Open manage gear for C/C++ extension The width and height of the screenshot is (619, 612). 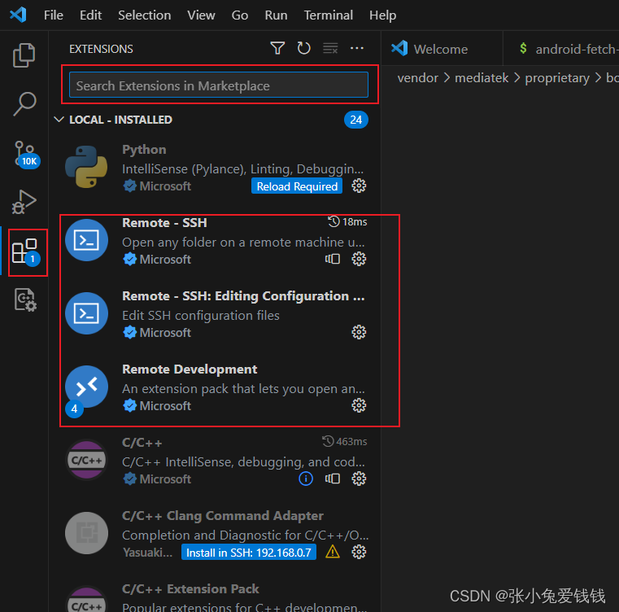point(359,479)
